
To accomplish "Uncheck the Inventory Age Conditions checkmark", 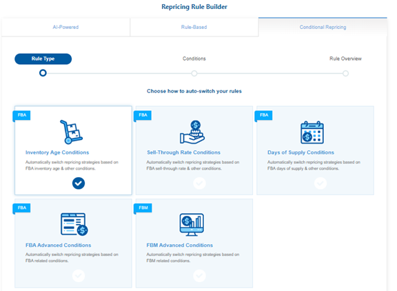I will [x=79, y=183].
